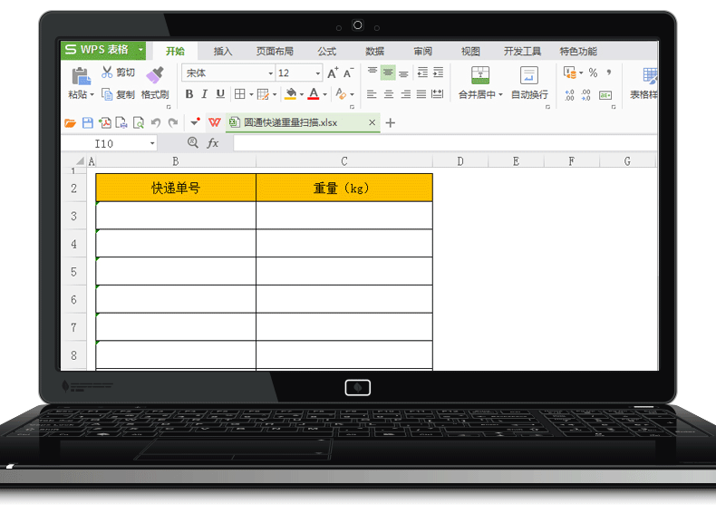The height and width of the screenshot is (523, 716).
Task: Click the save floppy disk icon
Action: pyautogui.click(x=88, y=122)
